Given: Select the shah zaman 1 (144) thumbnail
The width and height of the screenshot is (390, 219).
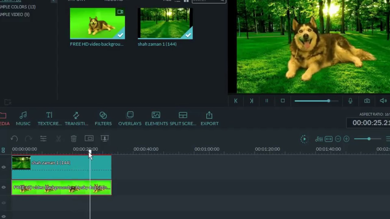Looking at the screenshot, I should click(165, 23).
